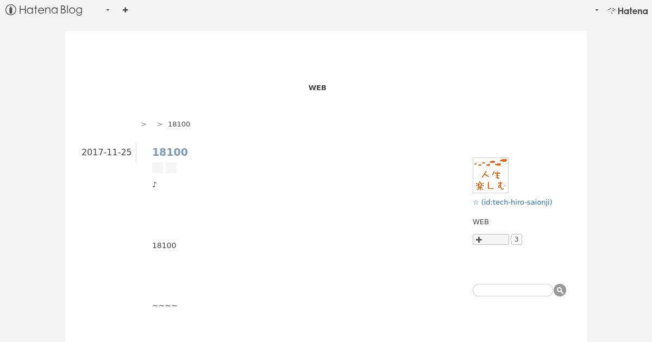Image resolution: width=652 pixels, height=342 pixels.
Task: Select the second breadcrumb arrow separator
Action: (160, 124)
